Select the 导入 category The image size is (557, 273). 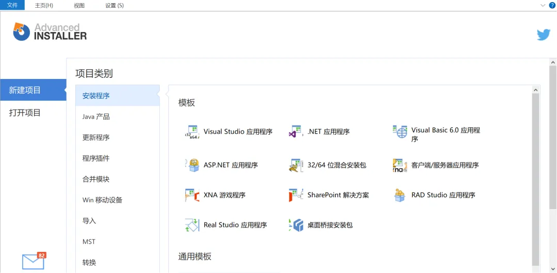(118, 221)
